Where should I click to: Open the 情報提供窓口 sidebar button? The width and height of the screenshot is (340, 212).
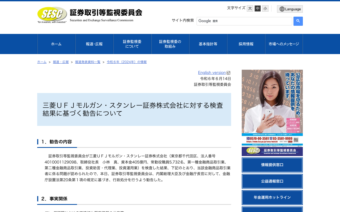(272, 165)
